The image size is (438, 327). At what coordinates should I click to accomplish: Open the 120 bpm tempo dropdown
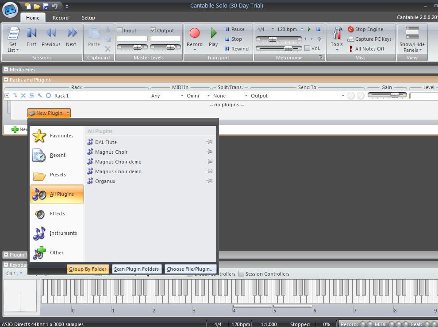(x=302, y=29)
